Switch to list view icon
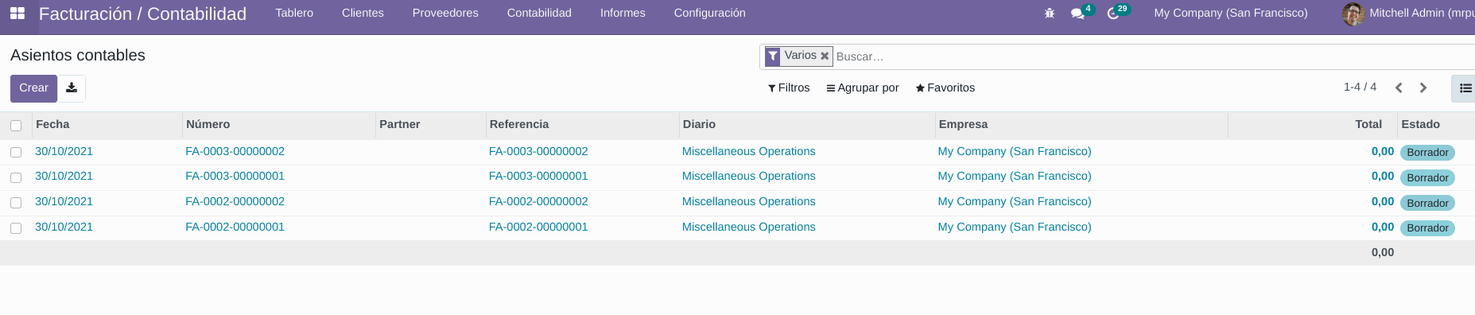The width and height of the screenshot is (1475, 315). tap(1465, 88)
